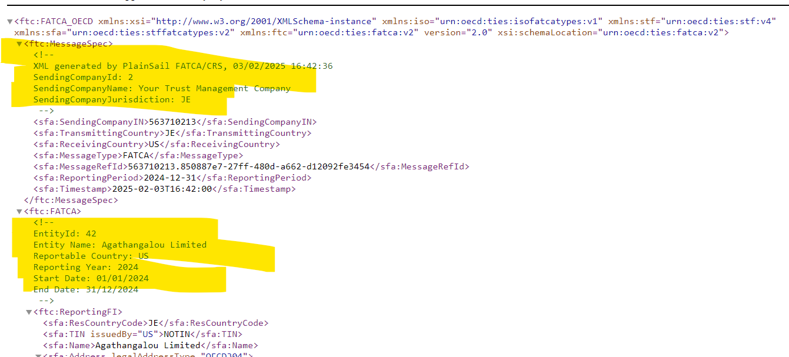Collapse the ftc:ReportingFI node
The image size is (789, 357).
pos(29,312)
